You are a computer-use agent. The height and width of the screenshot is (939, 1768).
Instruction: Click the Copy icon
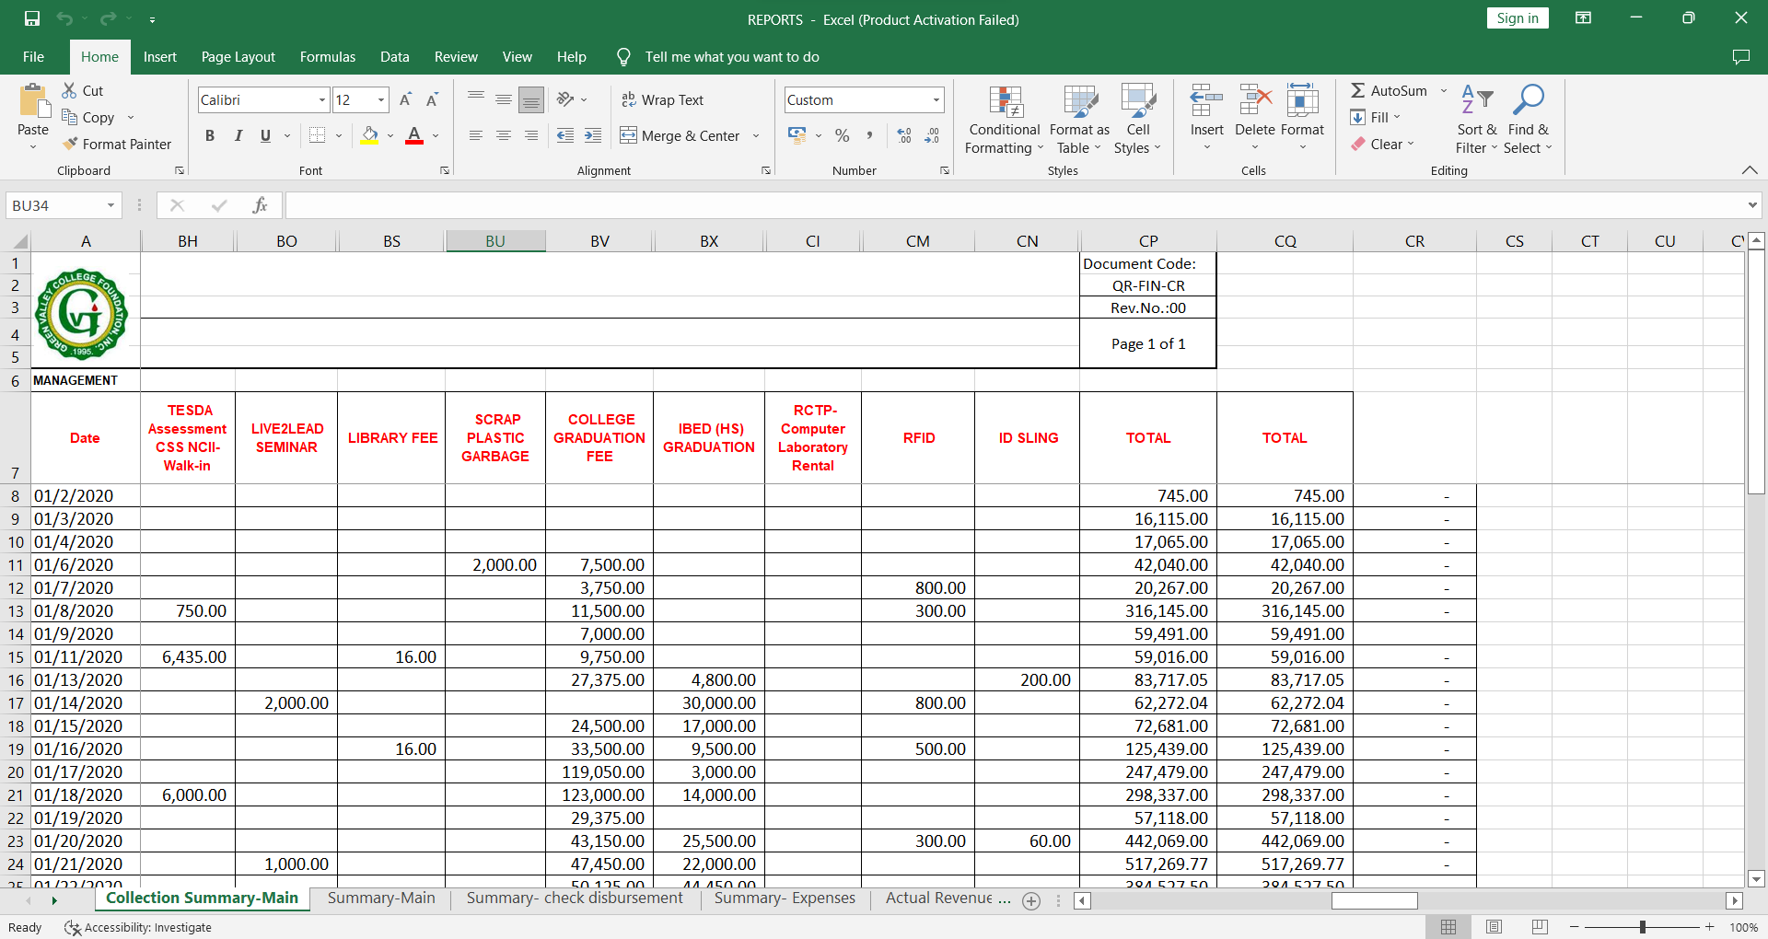point(69,117)
